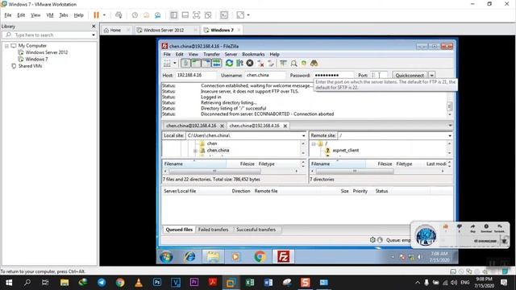Reconnect to last server icon
This screenshot has width=516, height=290.
click(271, 63)
